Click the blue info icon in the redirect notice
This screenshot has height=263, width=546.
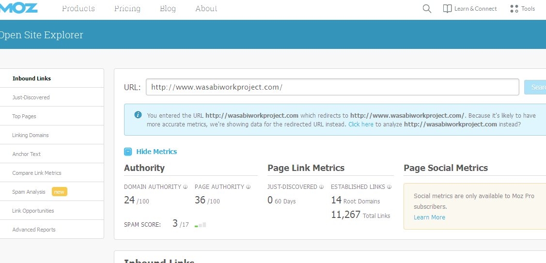tap(138, 115)
